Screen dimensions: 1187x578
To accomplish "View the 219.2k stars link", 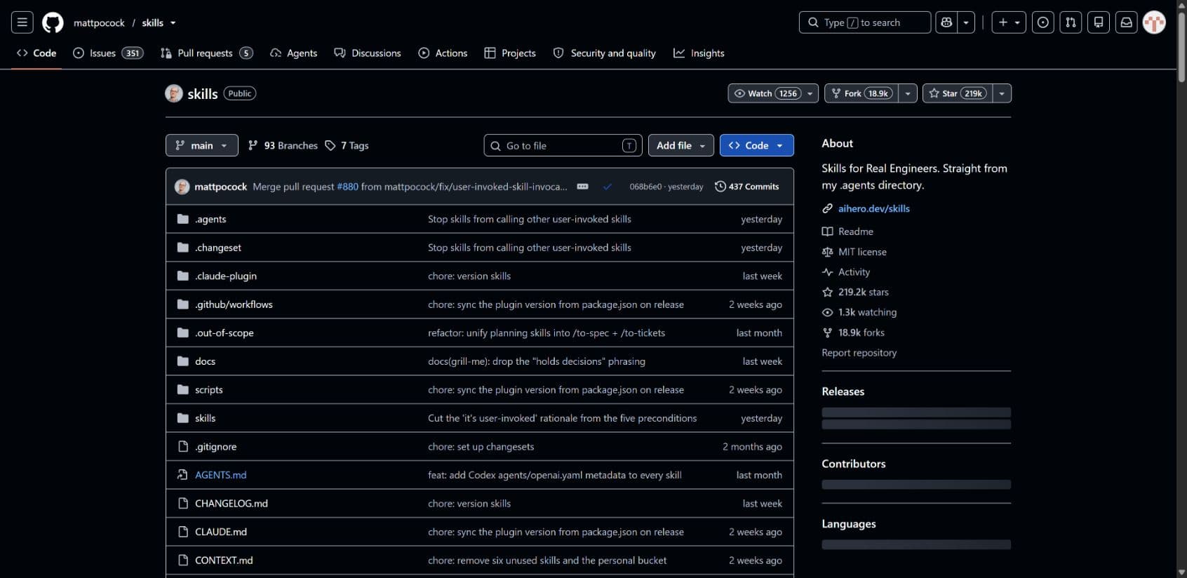I will pyautogui.click(x=856, y=292).
